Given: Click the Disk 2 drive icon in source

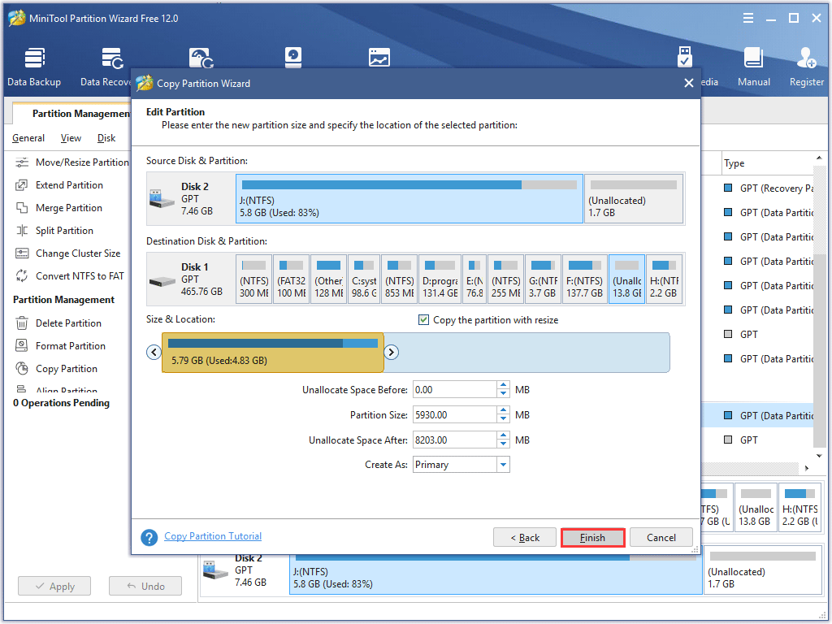Looking at the screenshot, I should coord(162,198).
